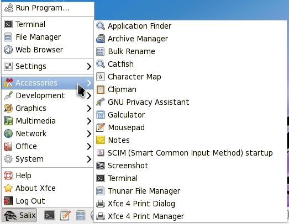
Task: Select Log Out from the menu
Action: pos(48,201)
